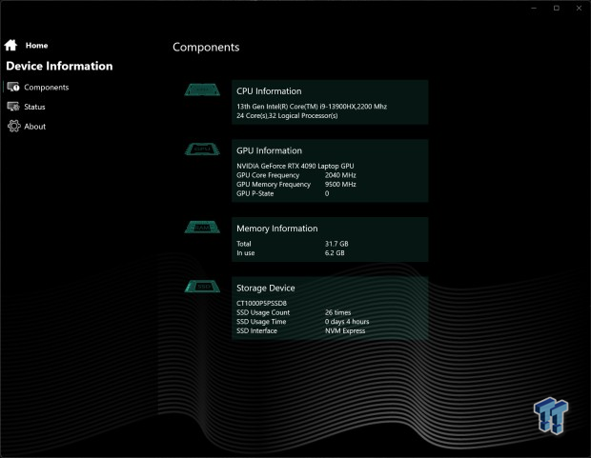Click the Components monitor icon in sidebar
Screen dimensions: 591x458
coord(13,87)
